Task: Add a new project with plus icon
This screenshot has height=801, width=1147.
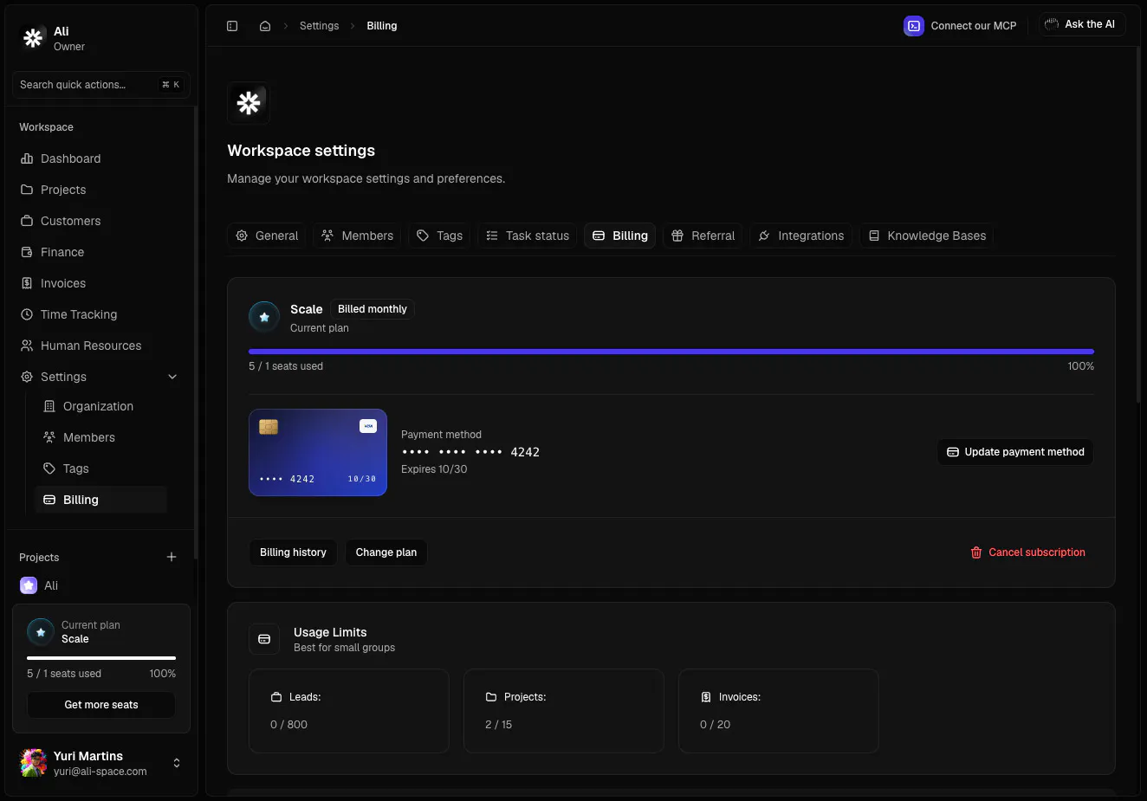Action: point(172,557)
